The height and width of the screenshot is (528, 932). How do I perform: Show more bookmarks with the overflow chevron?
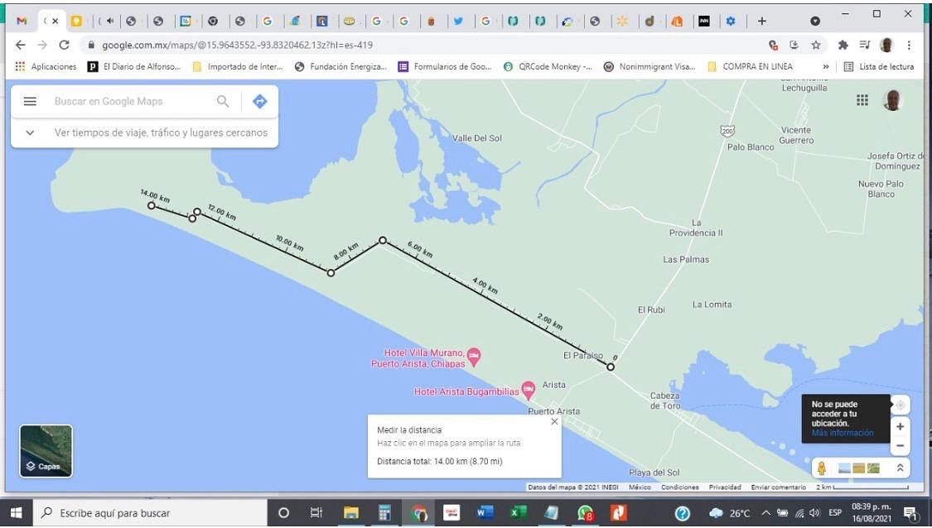click(825, 67)
